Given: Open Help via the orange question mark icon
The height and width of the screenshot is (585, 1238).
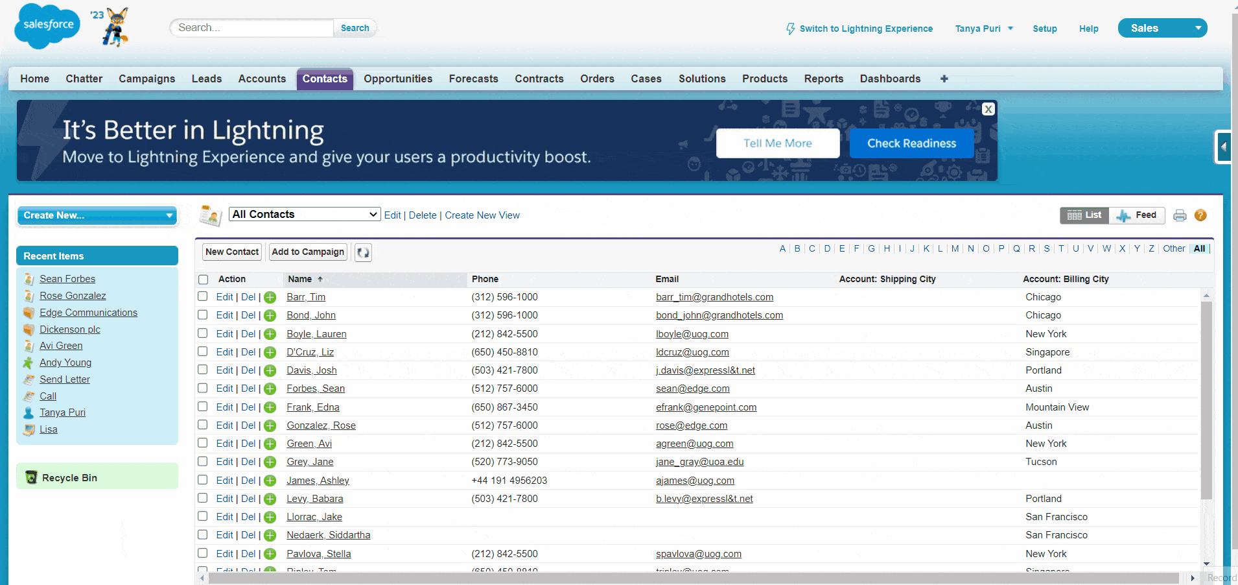Looking at the screenshot, I should point(1200,215).
